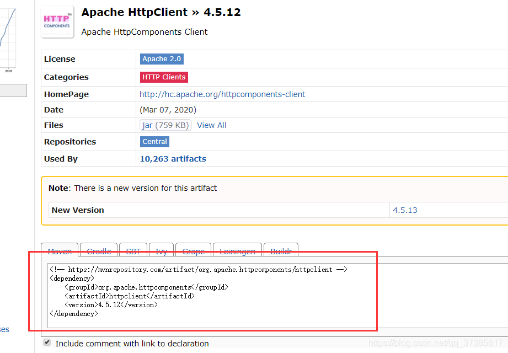Screen dimensions: 508x353
Task: Visit the hc.apache.org homepage link
Action: [x=222, y=94]
